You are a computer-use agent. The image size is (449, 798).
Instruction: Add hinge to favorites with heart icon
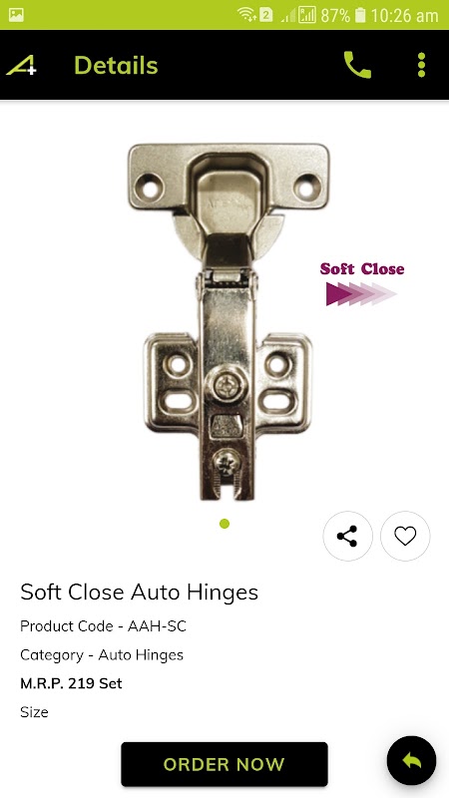(x=405, y=536)
